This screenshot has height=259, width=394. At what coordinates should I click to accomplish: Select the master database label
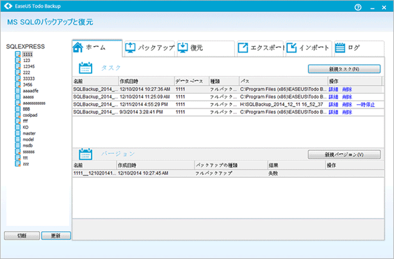pos(29,133)
